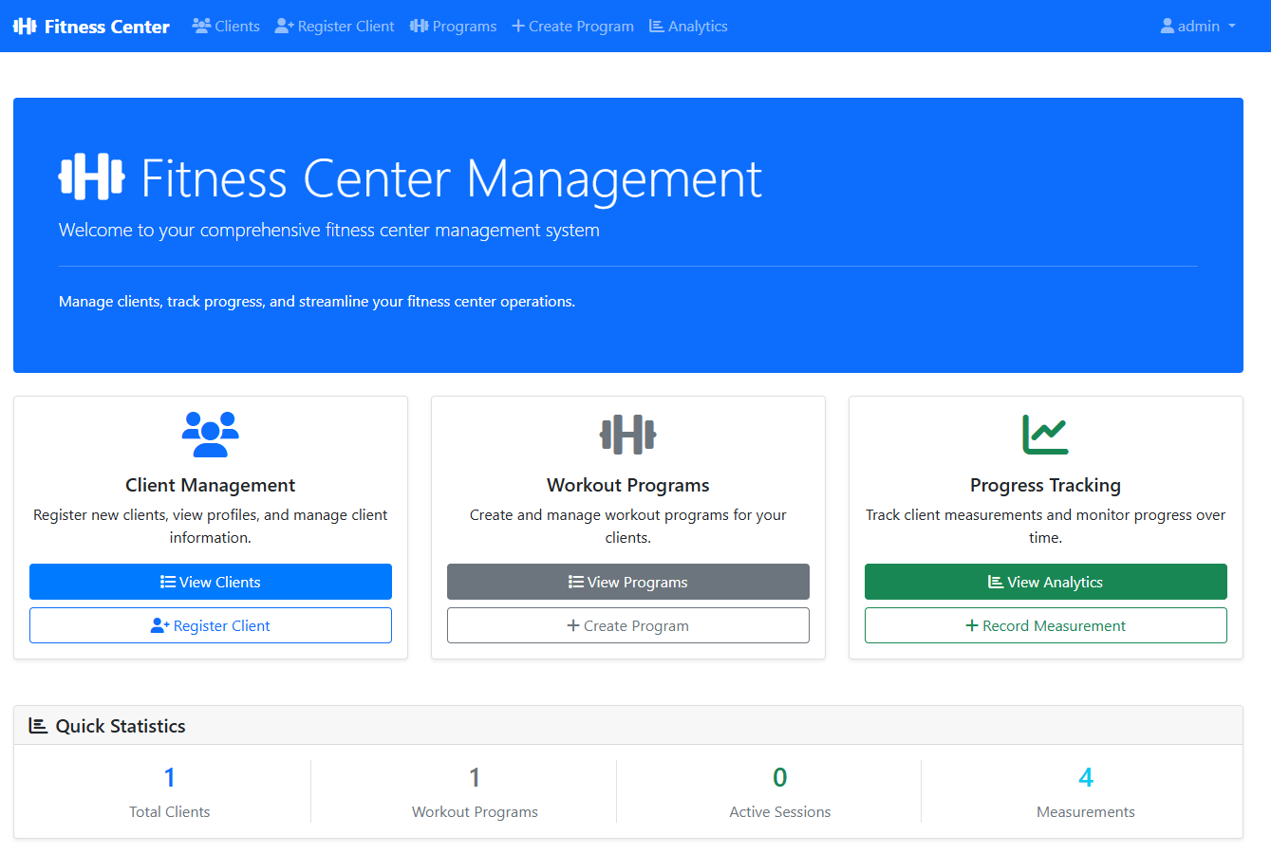Image resolution: width=1271 pixels, height=854 pixels.
Task: Click the large people icon above Client Management
Action: click(x=211, y=435)
